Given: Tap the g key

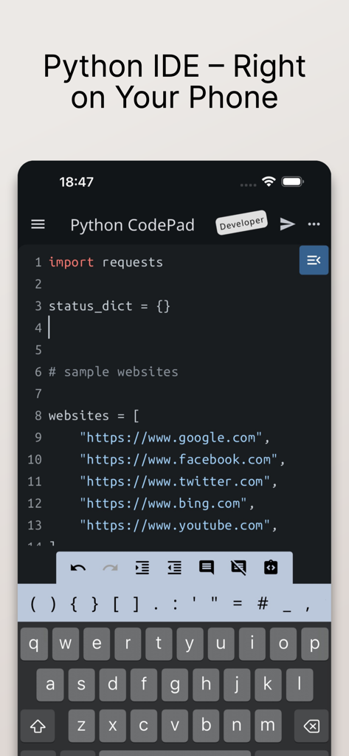Looking at the screenshot, I should pyautogui.click(x=174, y=684).
